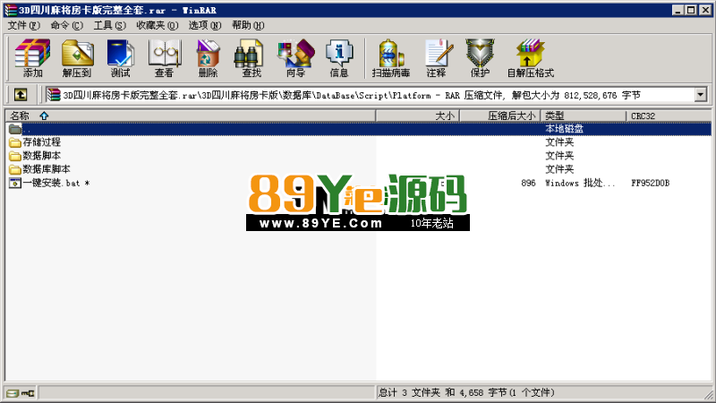Viewport: 716px width, 403px height.
Task: Click the 896 compressed size cell
Action: point(528,184)
